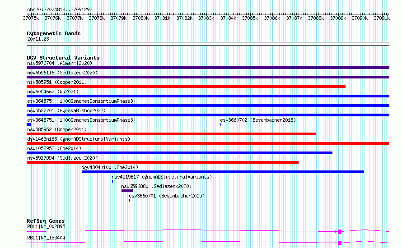This screenshot has height=248, width=402.
Task: Open esv3645750 (1000GenomesConsortiumPhase3) label
Action: coord(81,101)
